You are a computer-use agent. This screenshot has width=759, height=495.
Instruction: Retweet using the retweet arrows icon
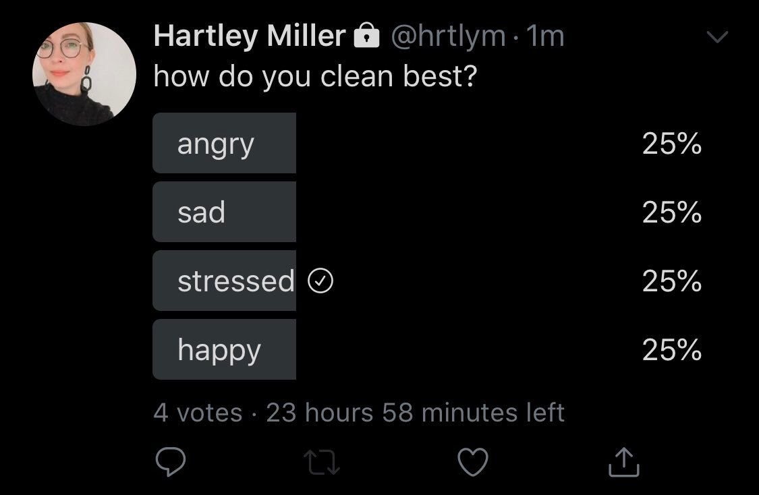click(321, 462)
